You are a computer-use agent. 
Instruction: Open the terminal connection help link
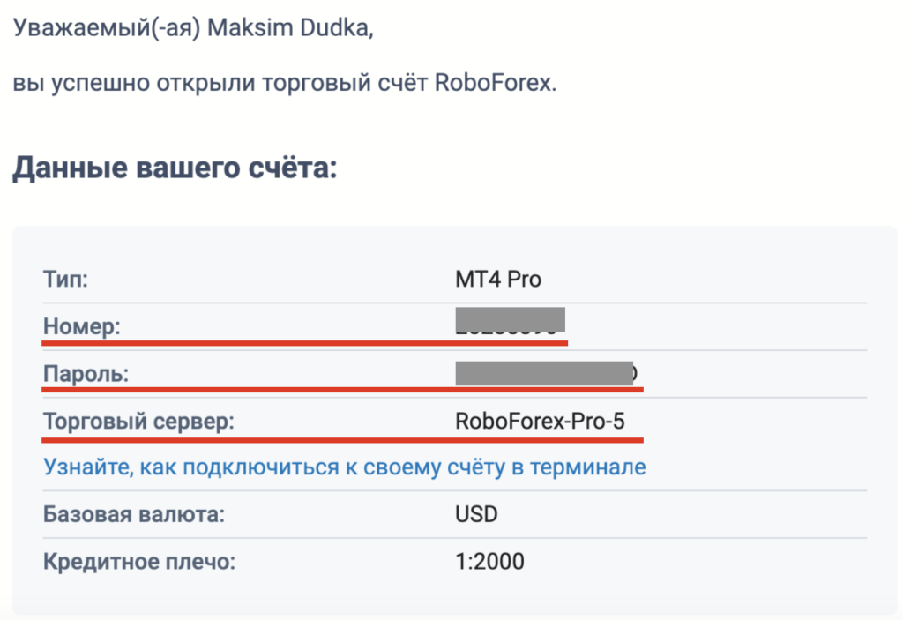[345, 467]
